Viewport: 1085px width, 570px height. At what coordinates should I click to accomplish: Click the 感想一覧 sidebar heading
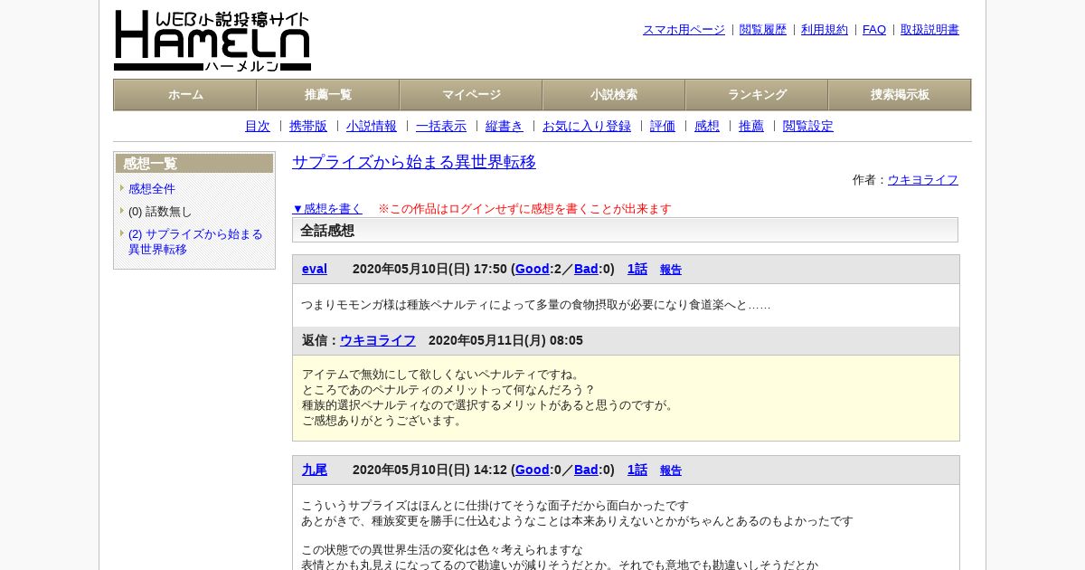[x=194, y=164]
